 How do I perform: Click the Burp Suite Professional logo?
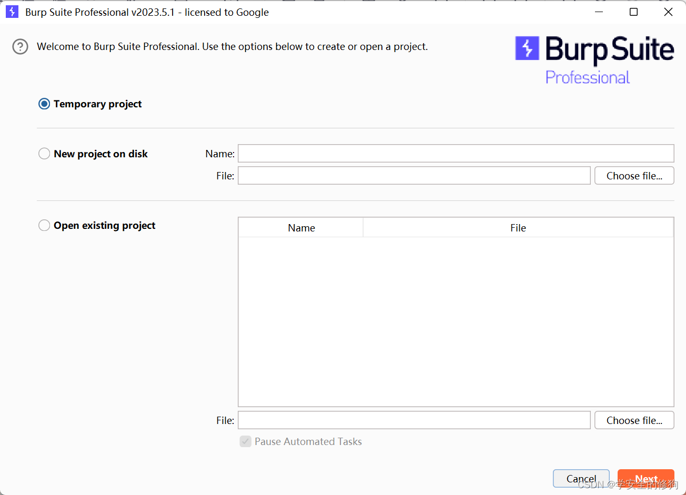tap(594, 60)
